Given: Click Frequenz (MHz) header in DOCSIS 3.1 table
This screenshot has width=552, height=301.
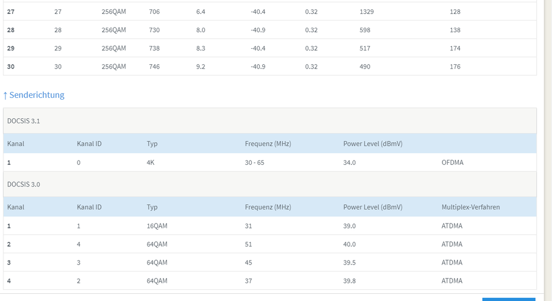Looking at the screenshot, I should 268,144.
